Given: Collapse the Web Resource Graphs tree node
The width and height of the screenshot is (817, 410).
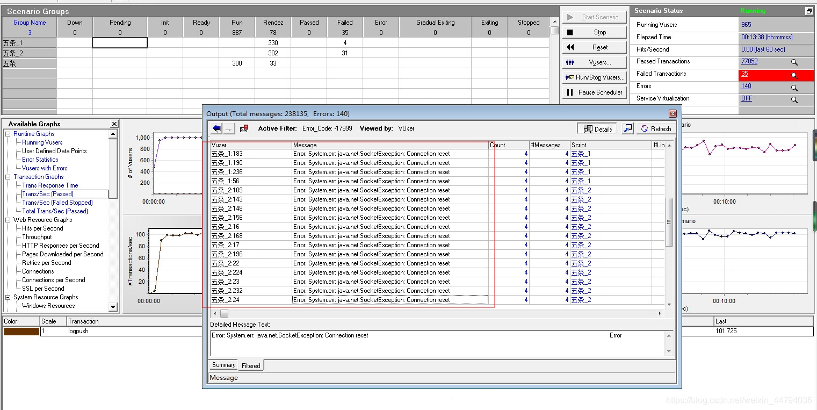Looking at the screenshot, I should (8, 220).
